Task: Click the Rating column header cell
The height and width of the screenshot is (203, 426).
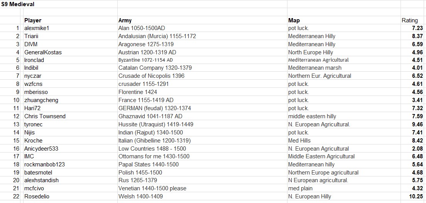Action: tap(409, 20)
